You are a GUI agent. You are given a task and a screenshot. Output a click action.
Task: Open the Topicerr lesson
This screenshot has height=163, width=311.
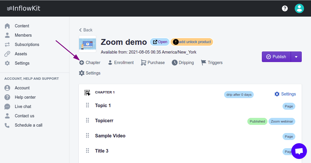[104, 121]
